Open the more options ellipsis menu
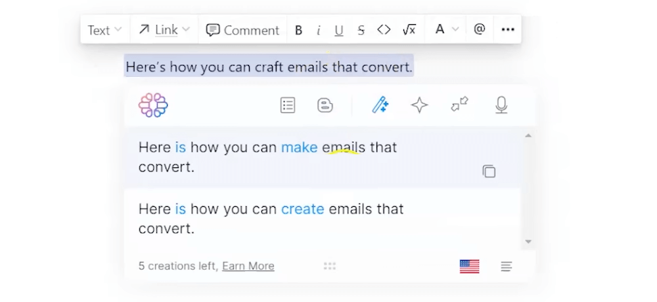Screen dimensions: 657x302 tap(508, 30)
